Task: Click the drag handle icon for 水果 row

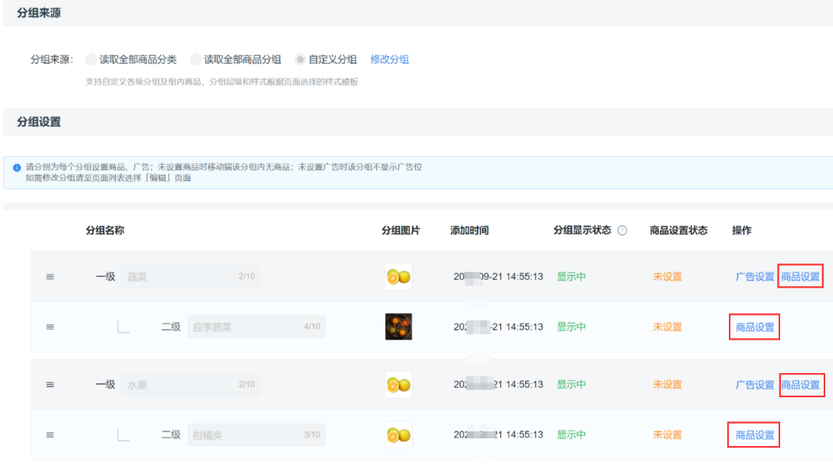Action: click(x=51, y=385)
